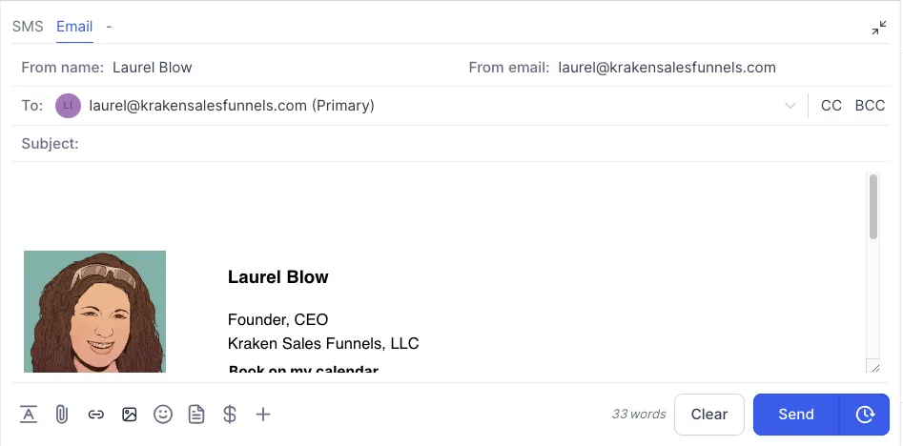Expand the To recipient dropdown
Image resolution: width=903 pixels, height=446 pixels.
790,106
